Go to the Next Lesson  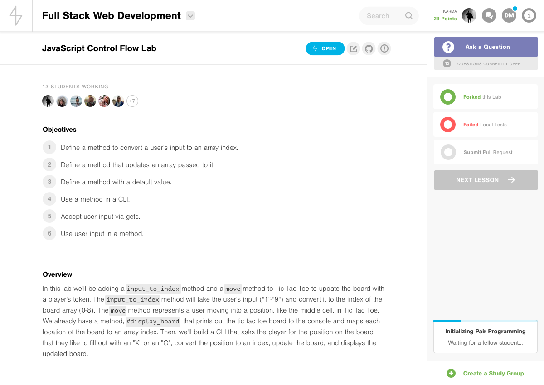486,180
